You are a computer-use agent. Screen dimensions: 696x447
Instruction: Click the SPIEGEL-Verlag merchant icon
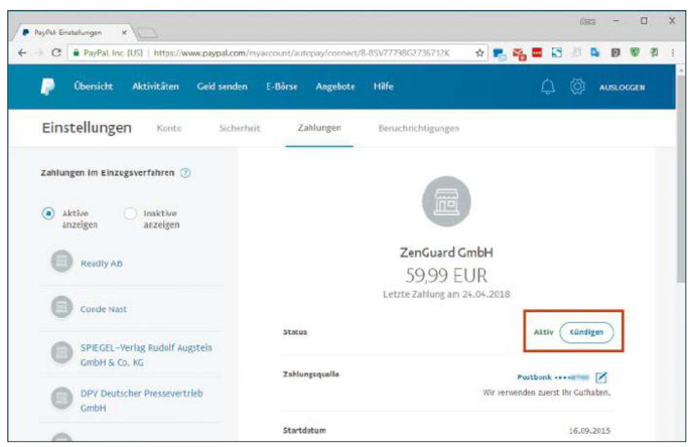61,354
